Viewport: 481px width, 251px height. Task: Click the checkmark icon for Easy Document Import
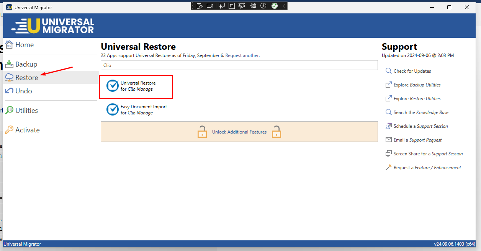tap(113, 109)
